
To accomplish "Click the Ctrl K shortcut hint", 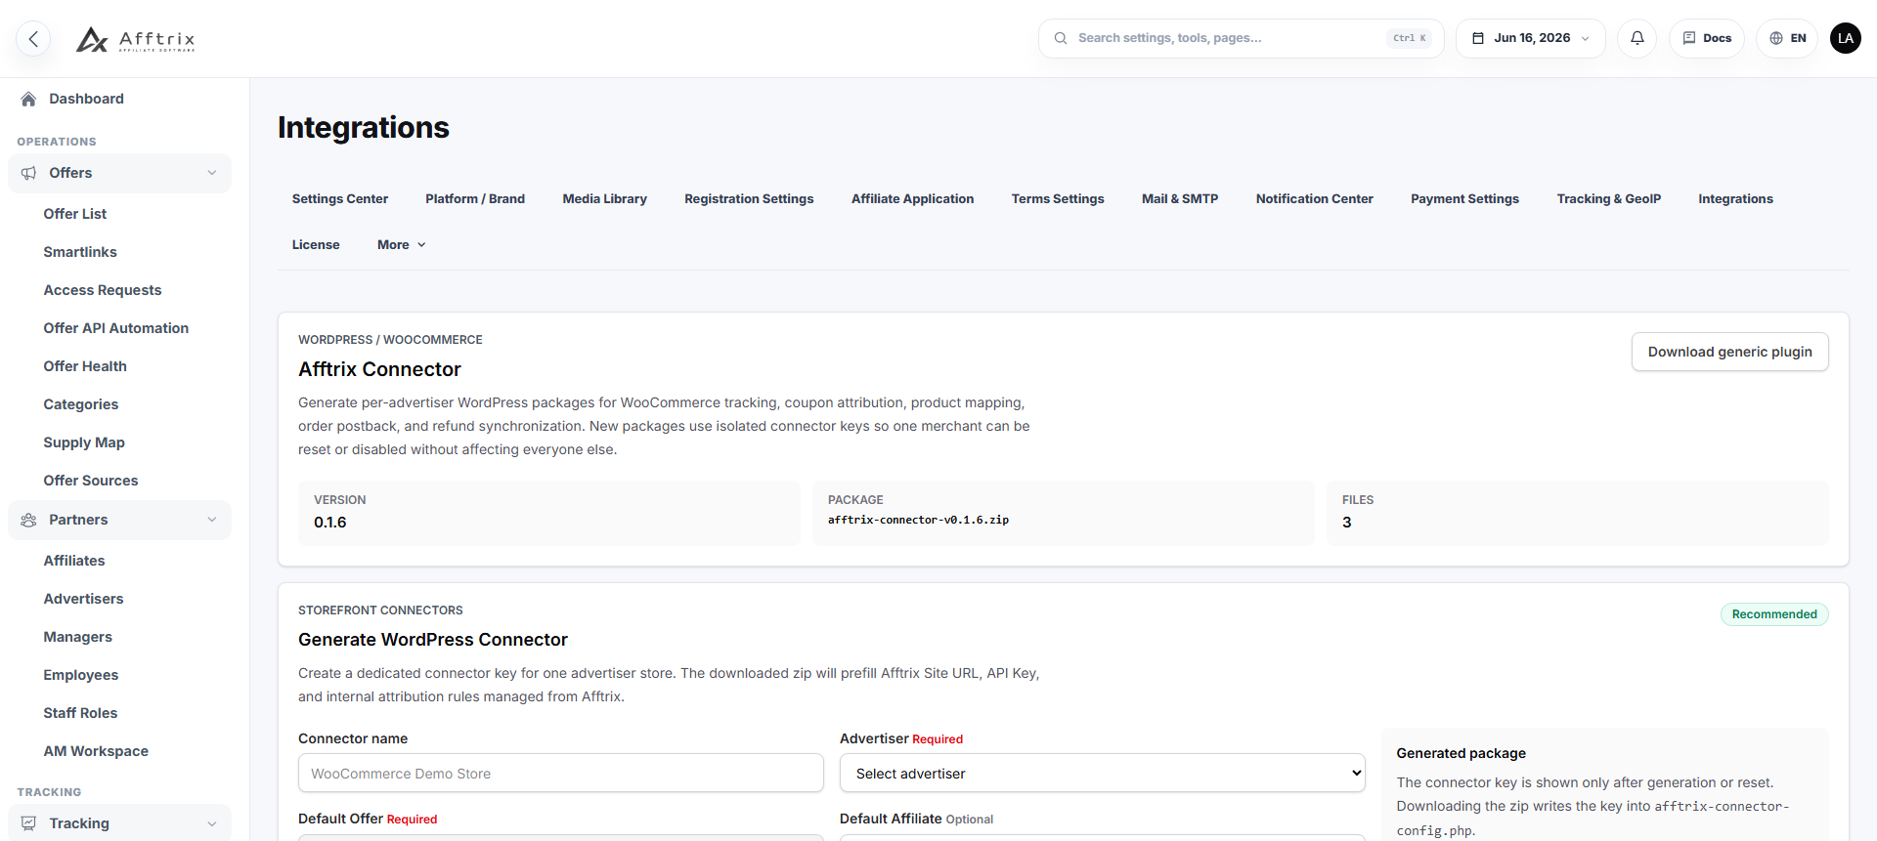I will click(1410, 38).
